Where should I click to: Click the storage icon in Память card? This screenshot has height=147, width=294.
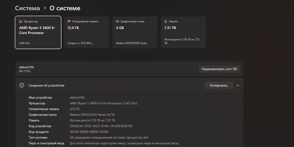click(x=166, y=22)
